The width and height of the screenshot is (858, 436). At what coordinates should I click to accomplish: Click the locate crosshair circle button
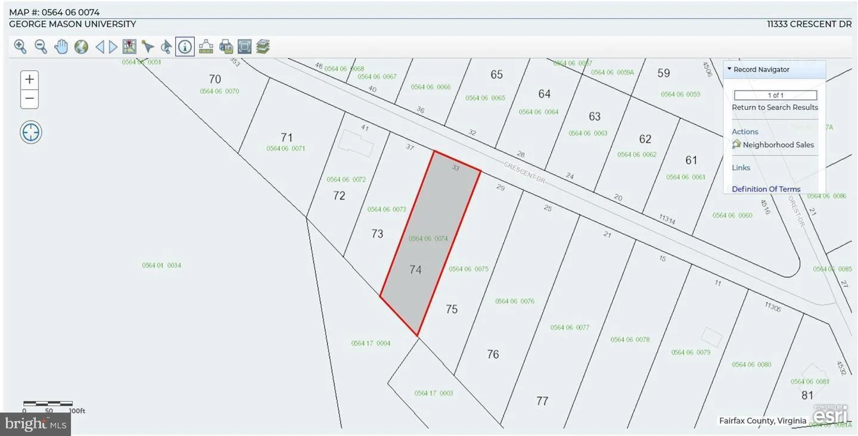point(31,132)
